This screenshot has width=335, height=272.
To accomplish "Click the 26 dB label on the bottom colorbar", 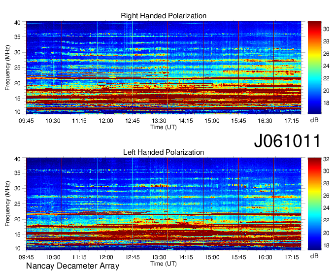I will tap(326, 196).
